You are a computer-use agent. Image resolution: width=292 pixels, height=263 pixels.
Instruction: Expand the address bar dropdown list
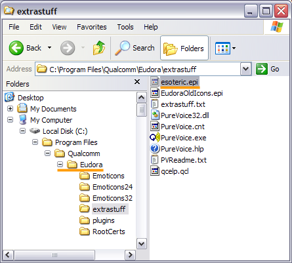tap(245, 69)
